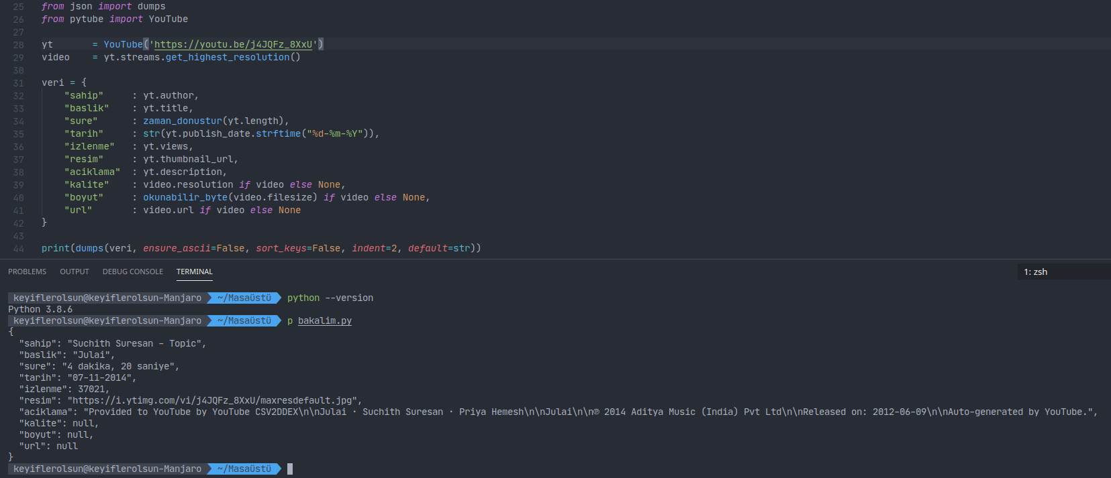Click the 'okunabilir_byte' function name
The width and height of the screenshot is (1111, 478).
click(185, 197)
